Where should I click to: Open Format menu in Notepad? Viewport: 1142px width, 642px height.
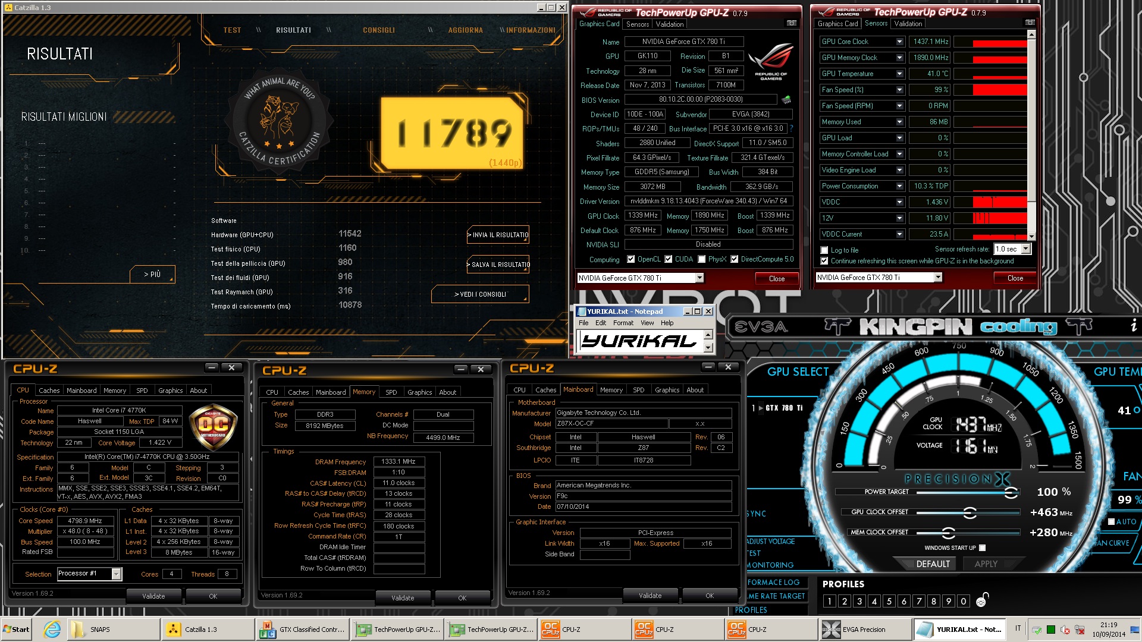coord(623,323)
